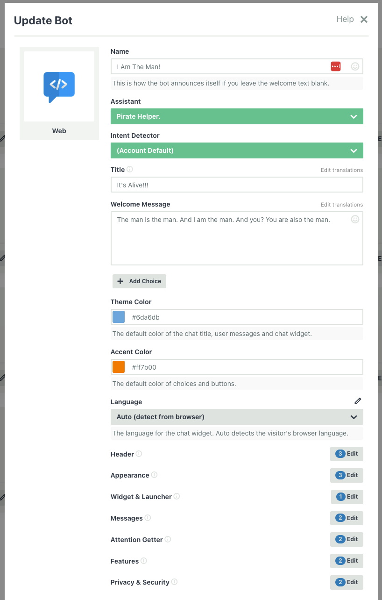Image resolution: width=382 pixels, height=600 pixels.
Task: Open Help from the dialog header
Action: click(x=345, y=19)
